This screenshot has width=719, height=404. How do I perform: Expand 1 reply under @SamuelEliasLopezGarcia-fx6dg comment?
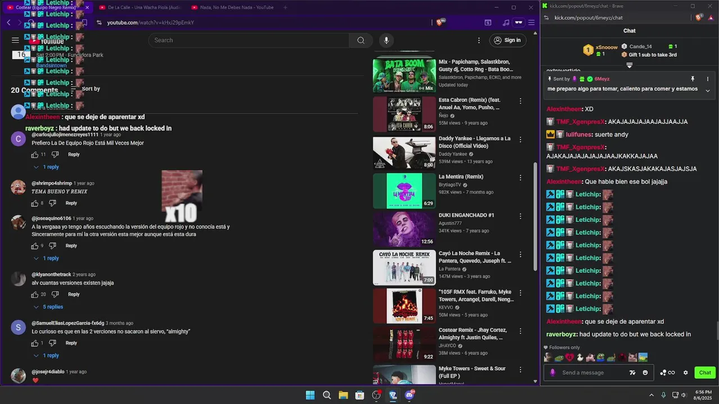[46, 356]
